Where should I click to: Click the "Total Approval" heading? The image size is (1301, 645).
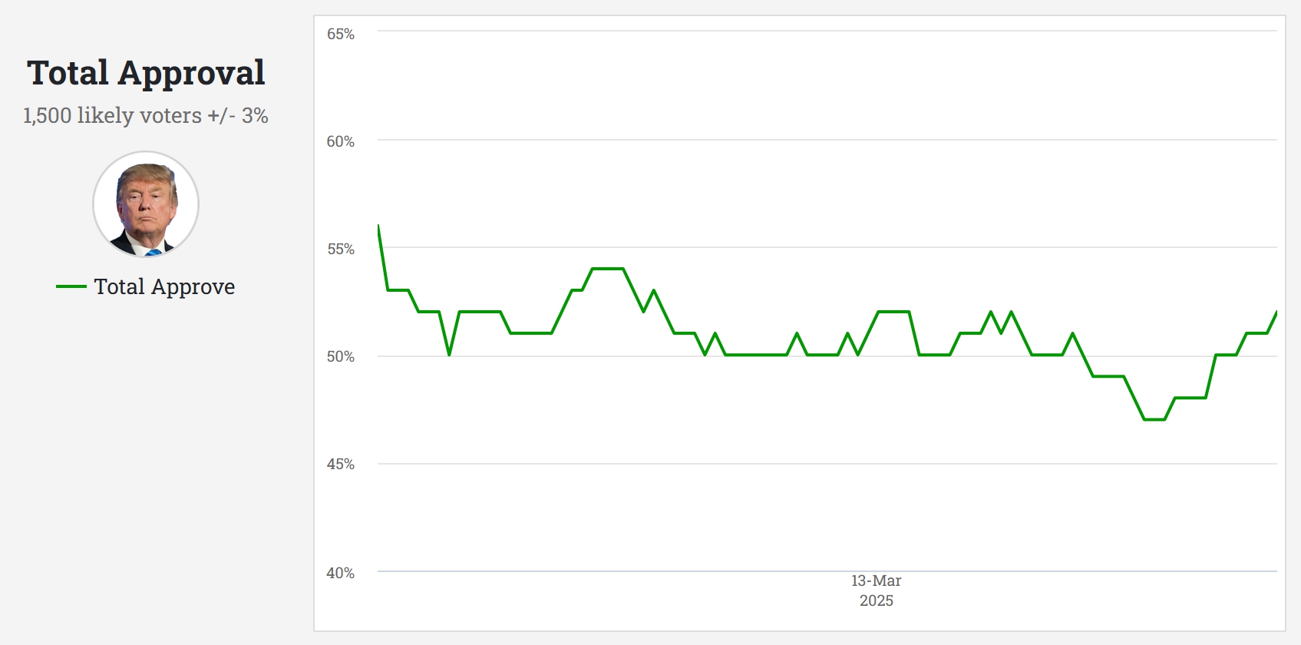click(146, 73)
